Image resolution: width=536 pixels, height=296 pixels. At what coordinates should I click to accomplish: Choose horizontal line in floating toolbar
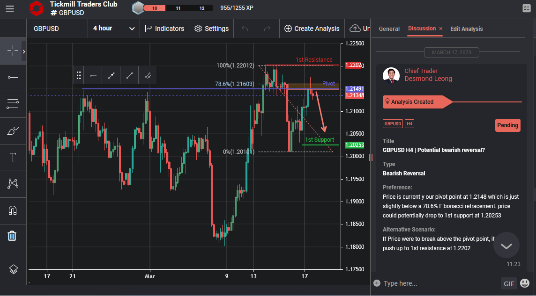(x=93, y=75)
